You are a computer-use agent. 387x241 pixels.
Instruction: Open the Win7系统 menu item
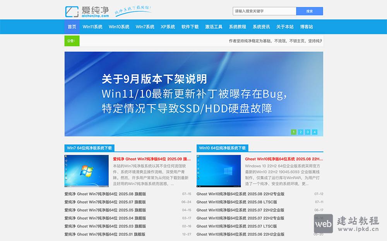145,27
